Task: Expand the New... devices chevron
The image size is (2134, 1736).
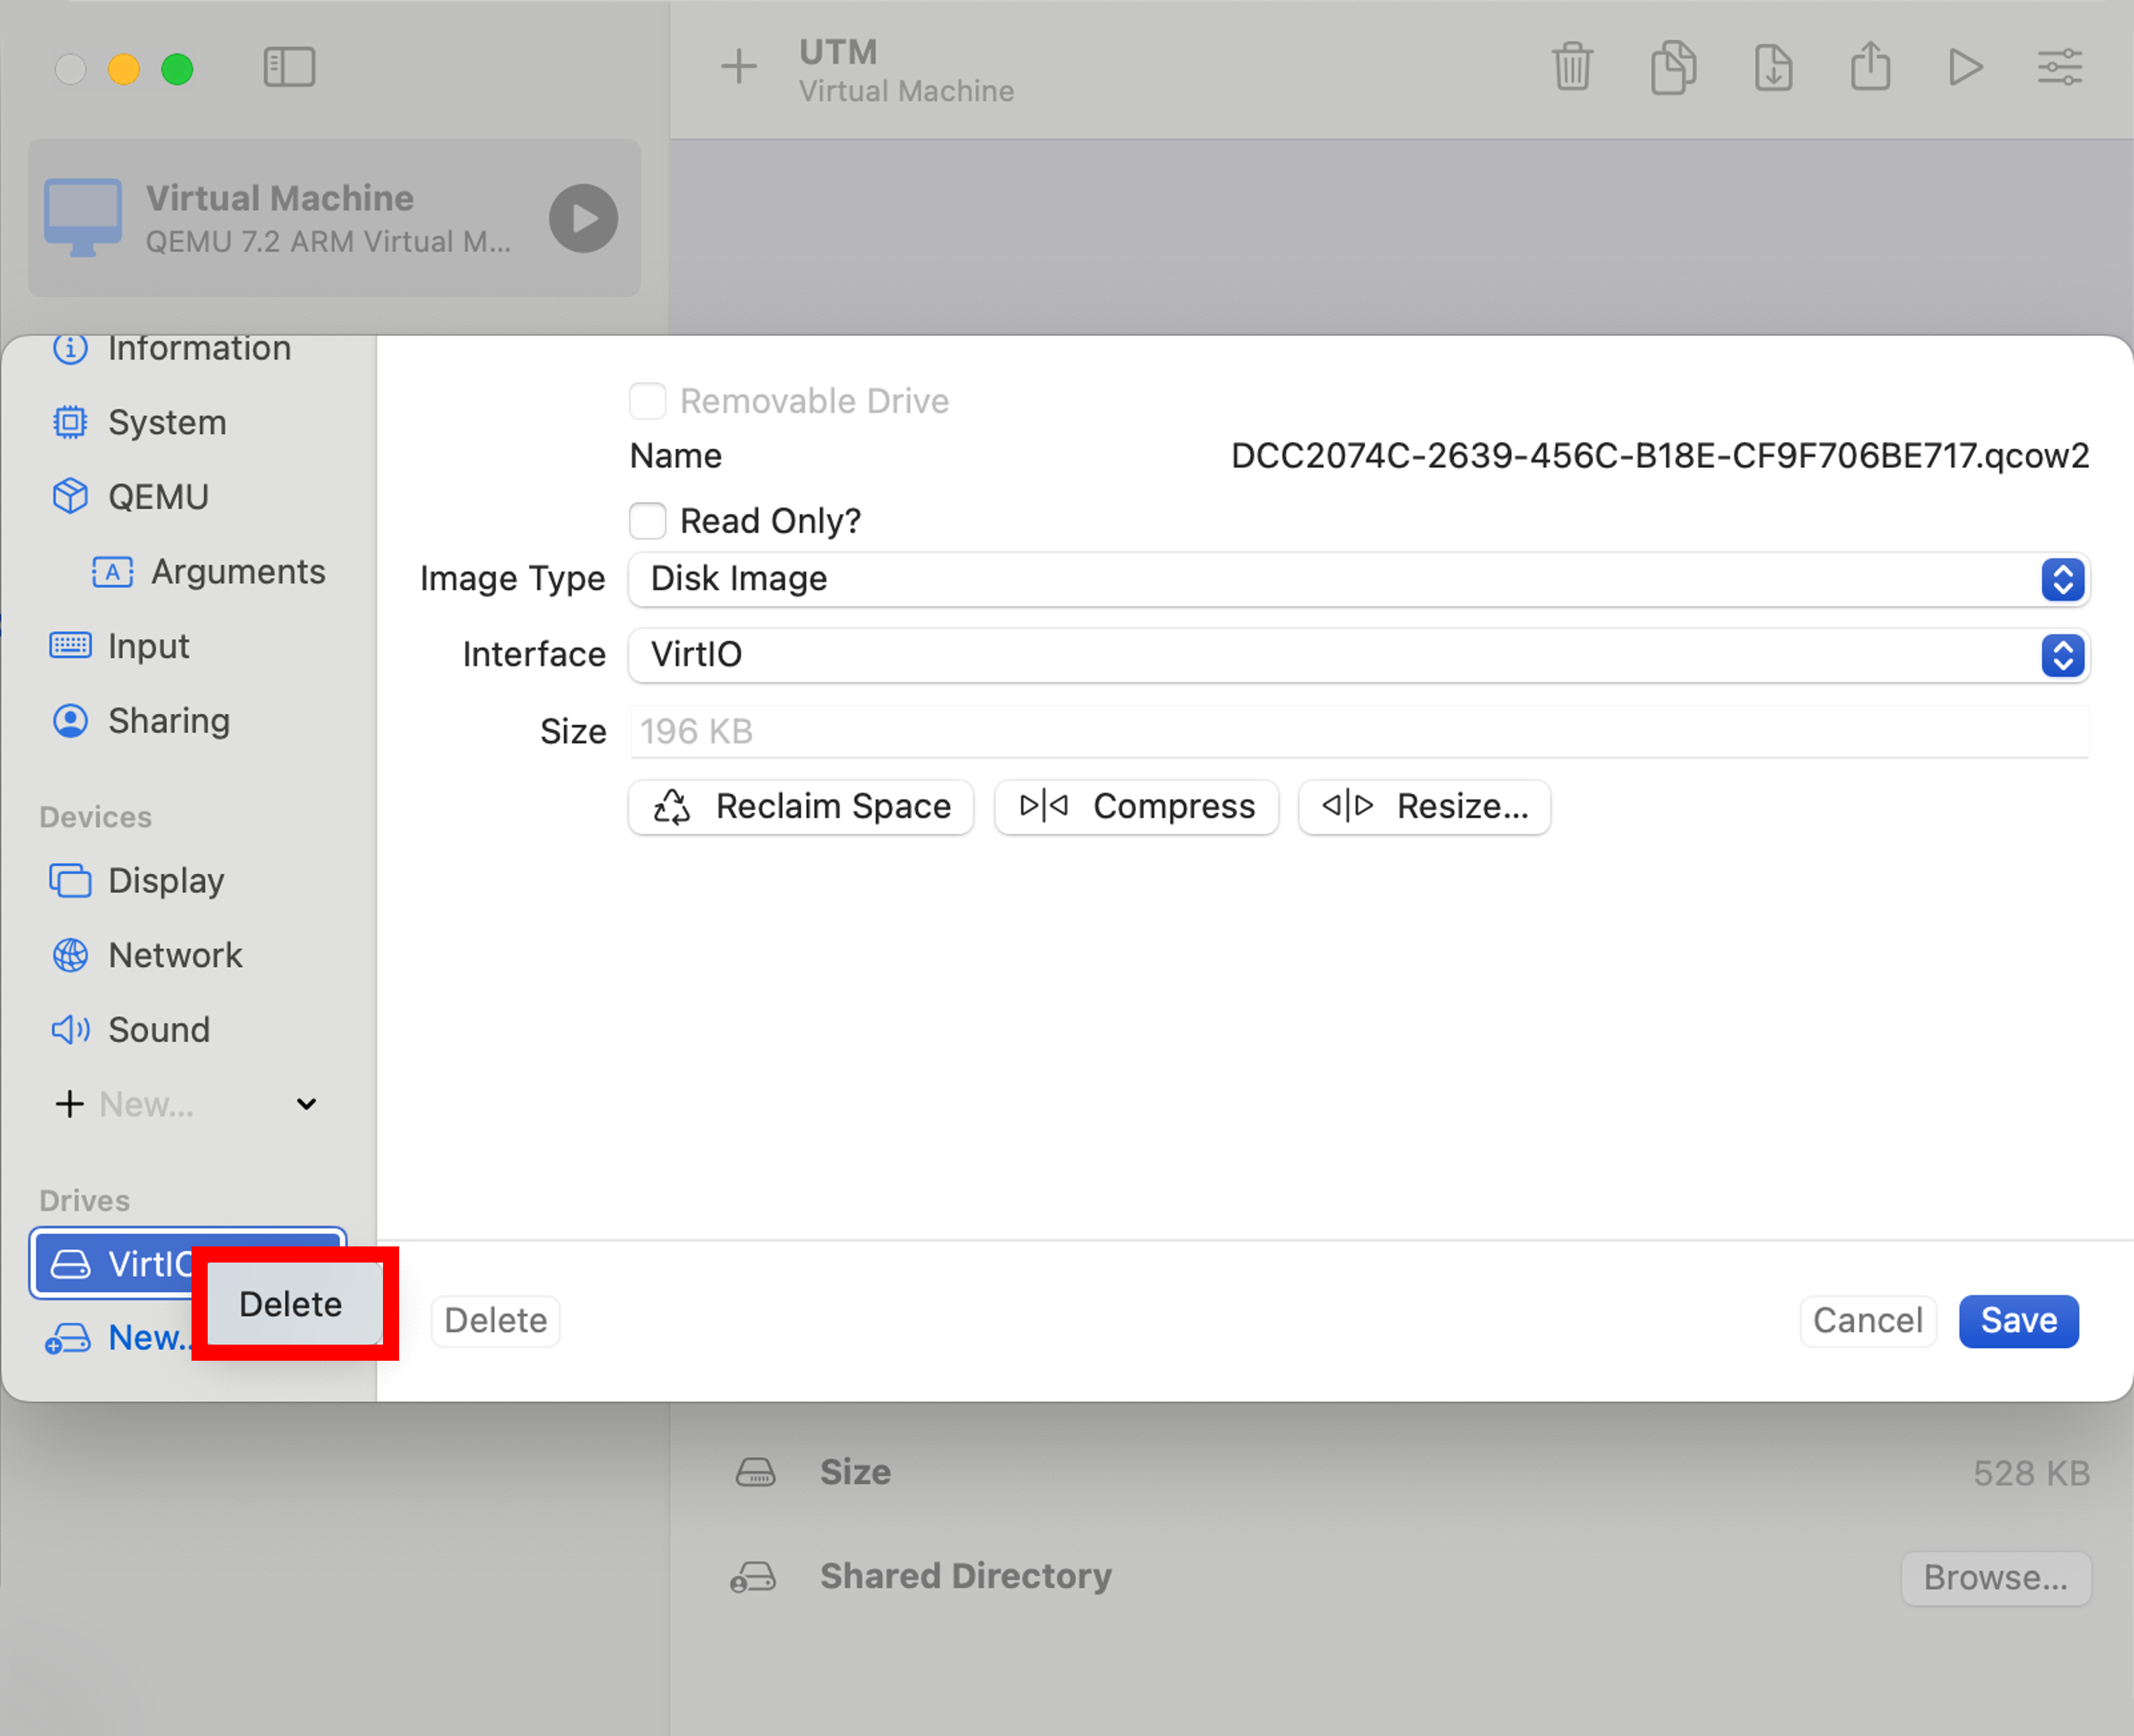Action: coord(307,1104)
